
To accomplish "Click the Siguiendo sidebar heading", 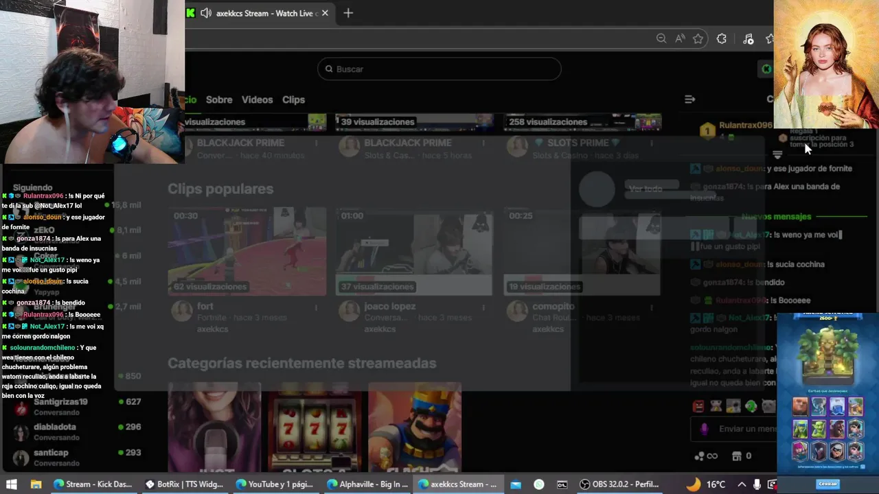I will (x=32, y=187).
